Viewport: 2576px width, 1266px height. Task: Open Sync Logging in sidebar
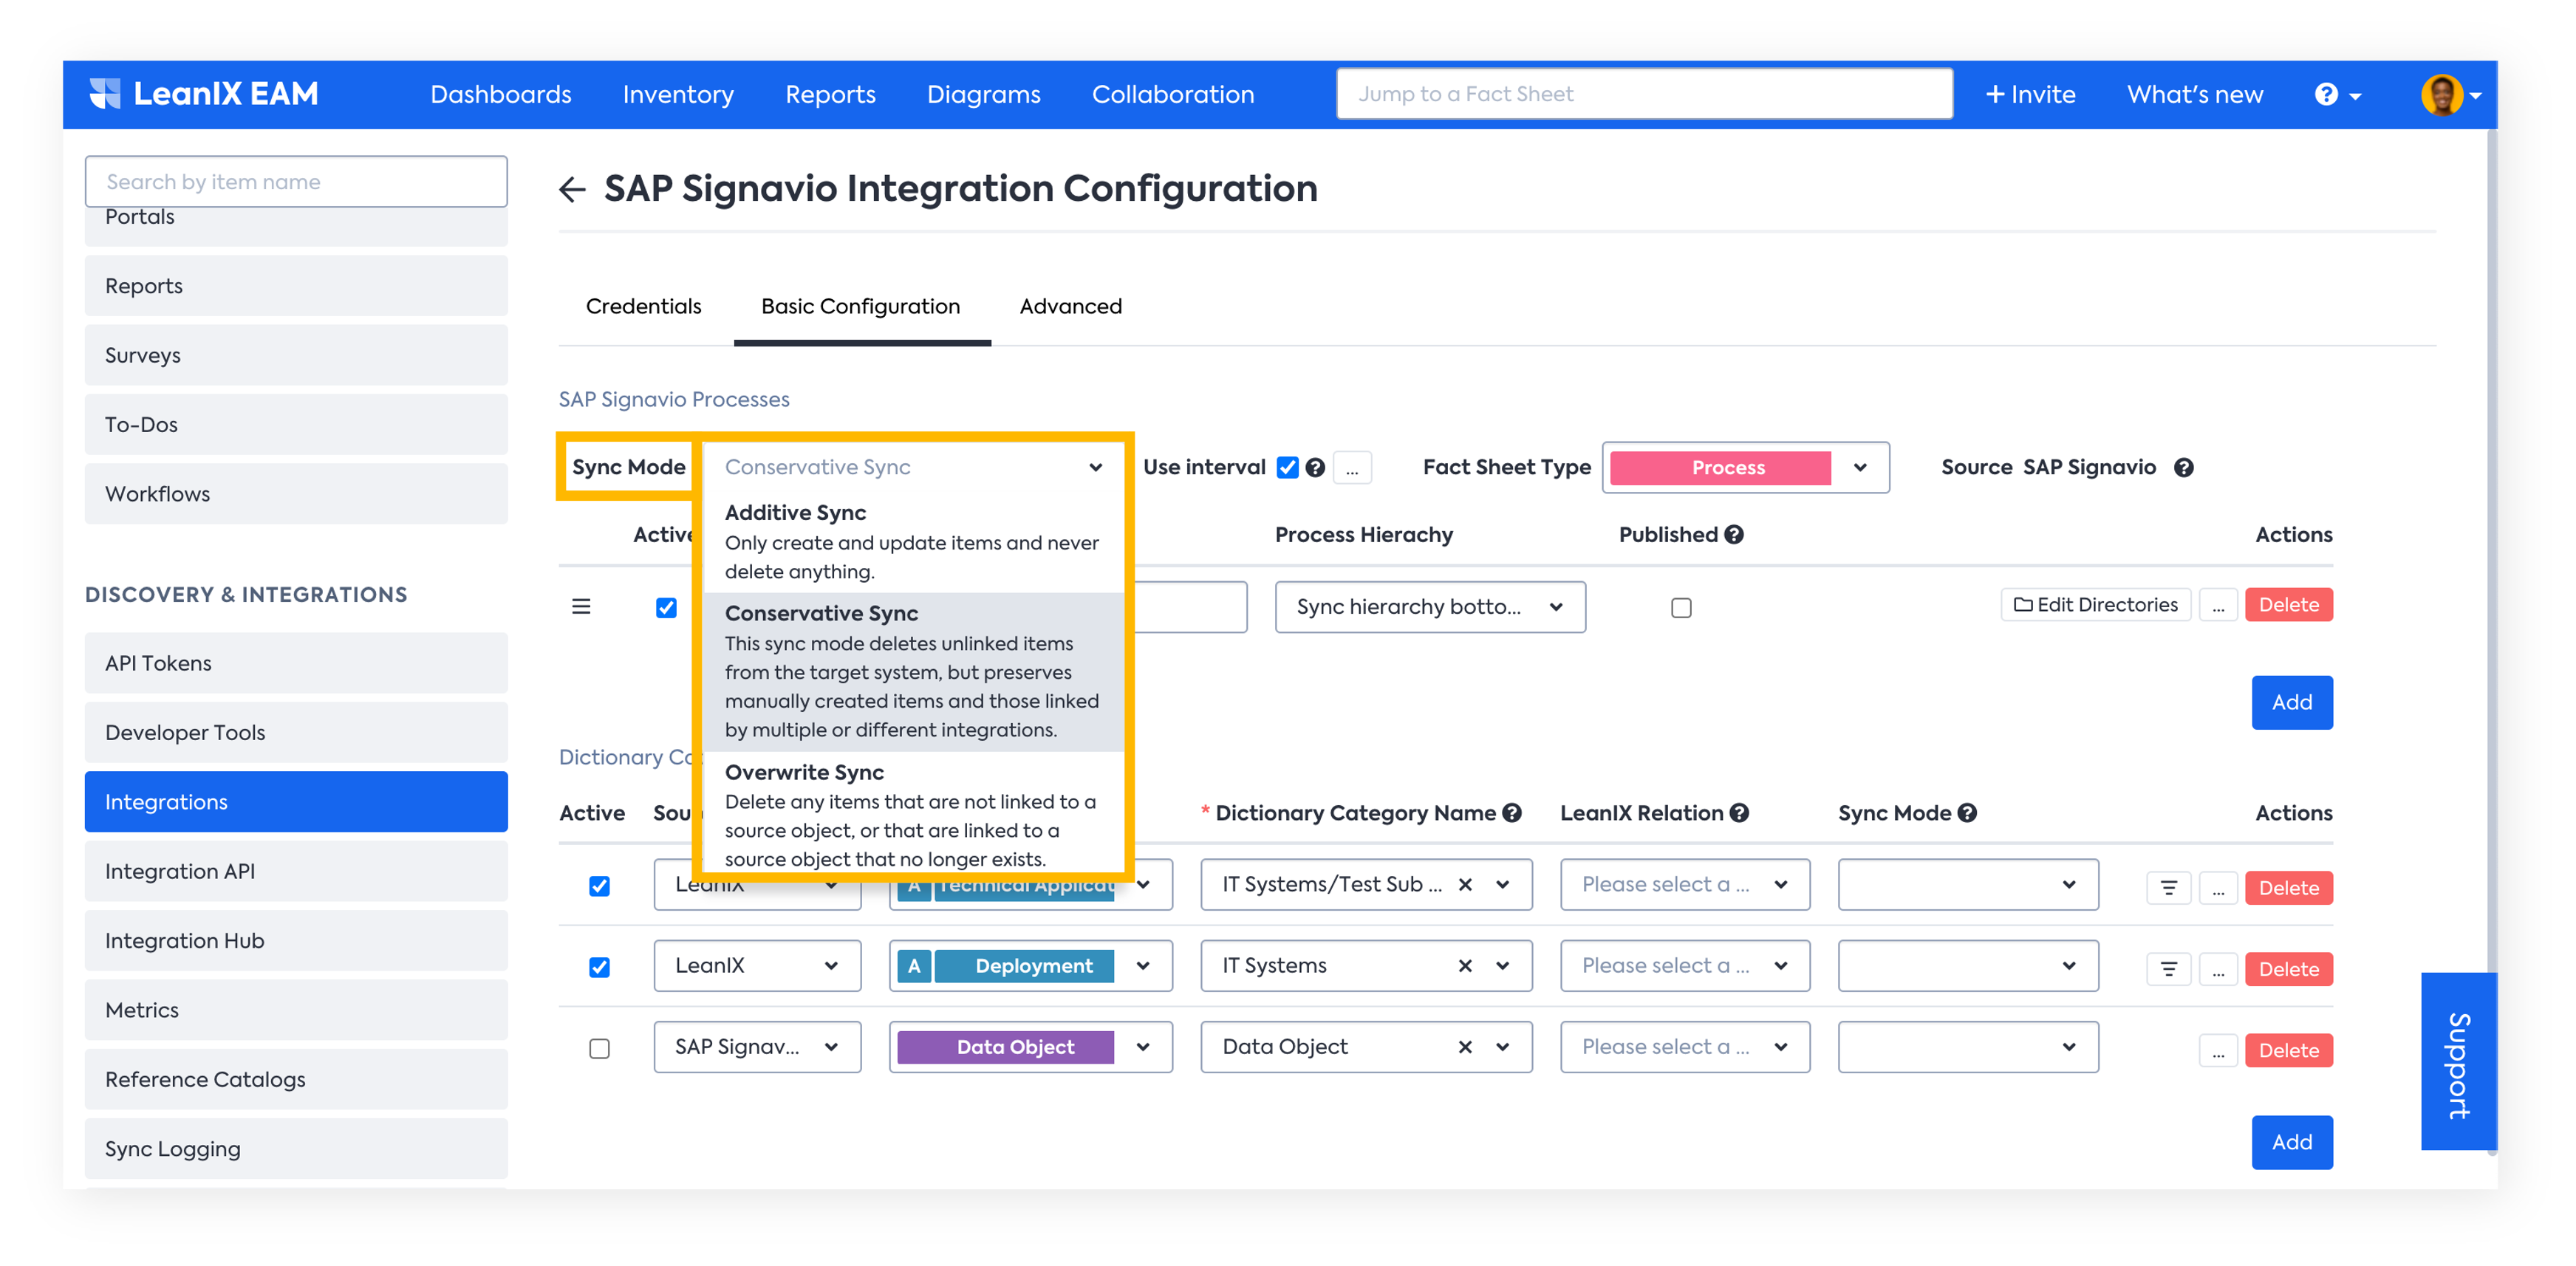point(296,1148)
